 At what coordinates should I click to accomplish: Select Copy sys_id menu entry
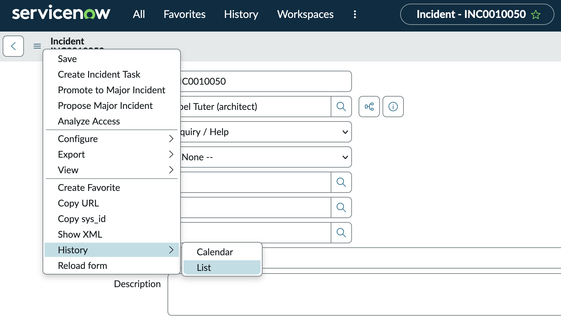coord(82,219)
